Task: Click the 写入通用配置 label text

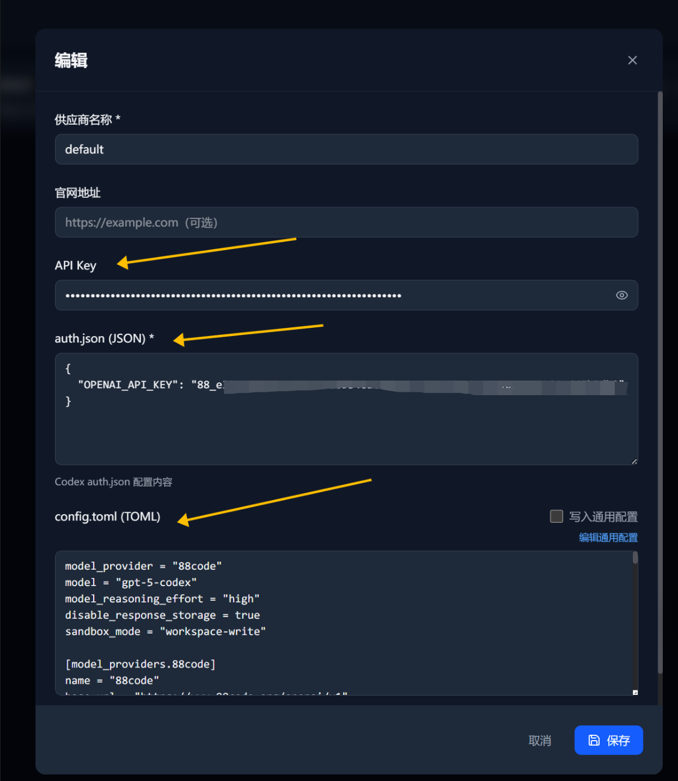Action: point(603,517)
